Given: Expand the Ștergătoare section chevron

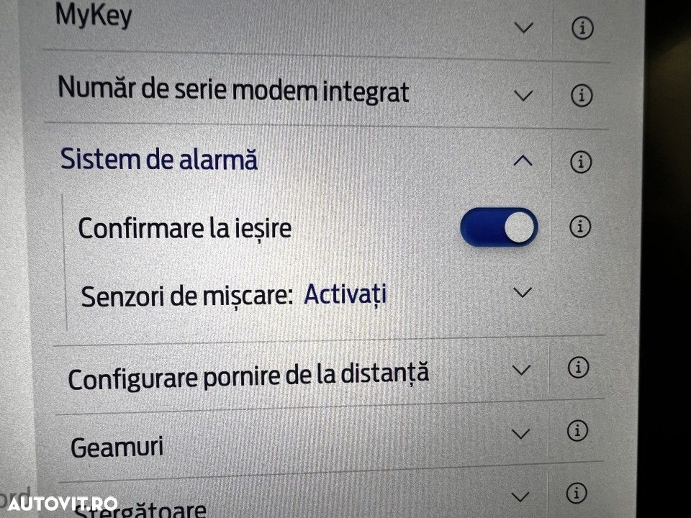Looking at the screenshot, I should (520, 496).
